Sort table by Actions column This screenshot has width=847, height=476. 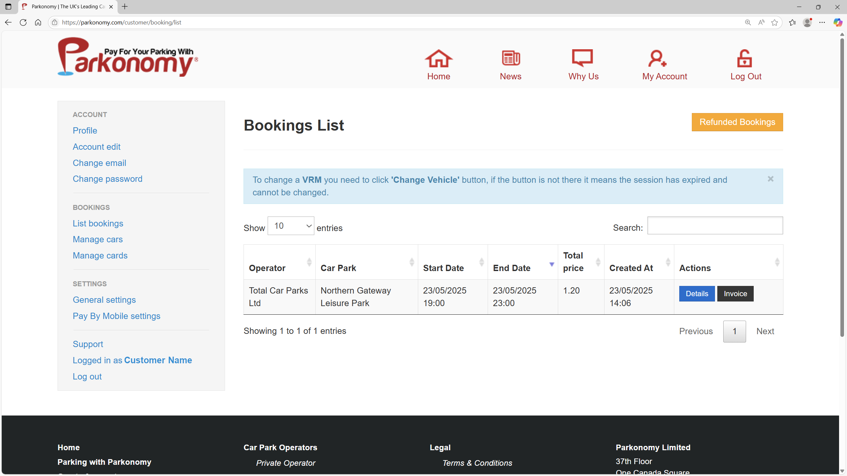point(729,262)
